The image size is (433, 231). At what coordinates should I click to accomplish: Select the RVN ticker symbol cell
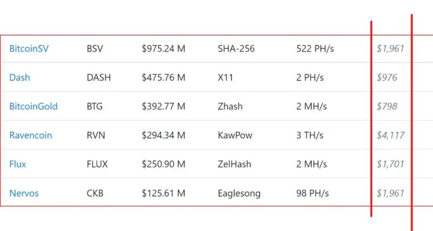(x=96, y=136)
